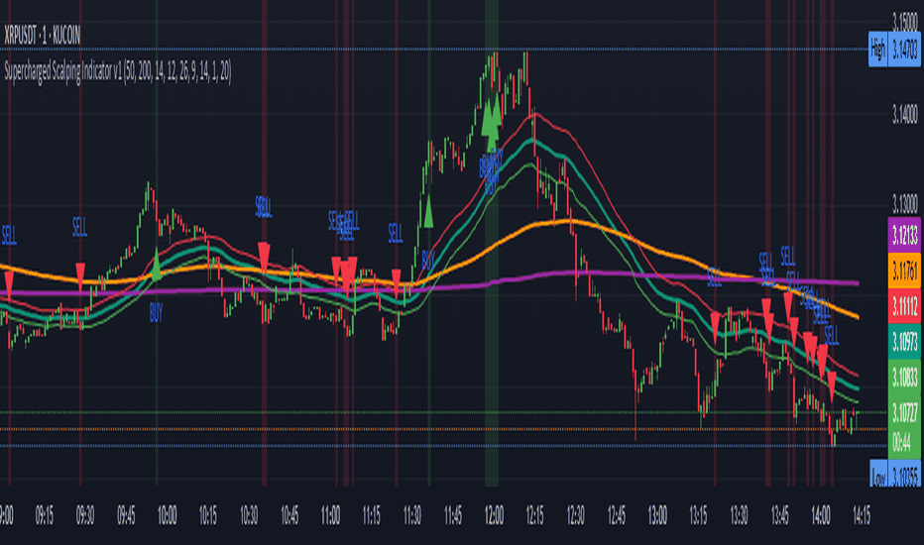Click the SELL label above 13:15
The image size is (924, 545).
[x=714, y=276]
